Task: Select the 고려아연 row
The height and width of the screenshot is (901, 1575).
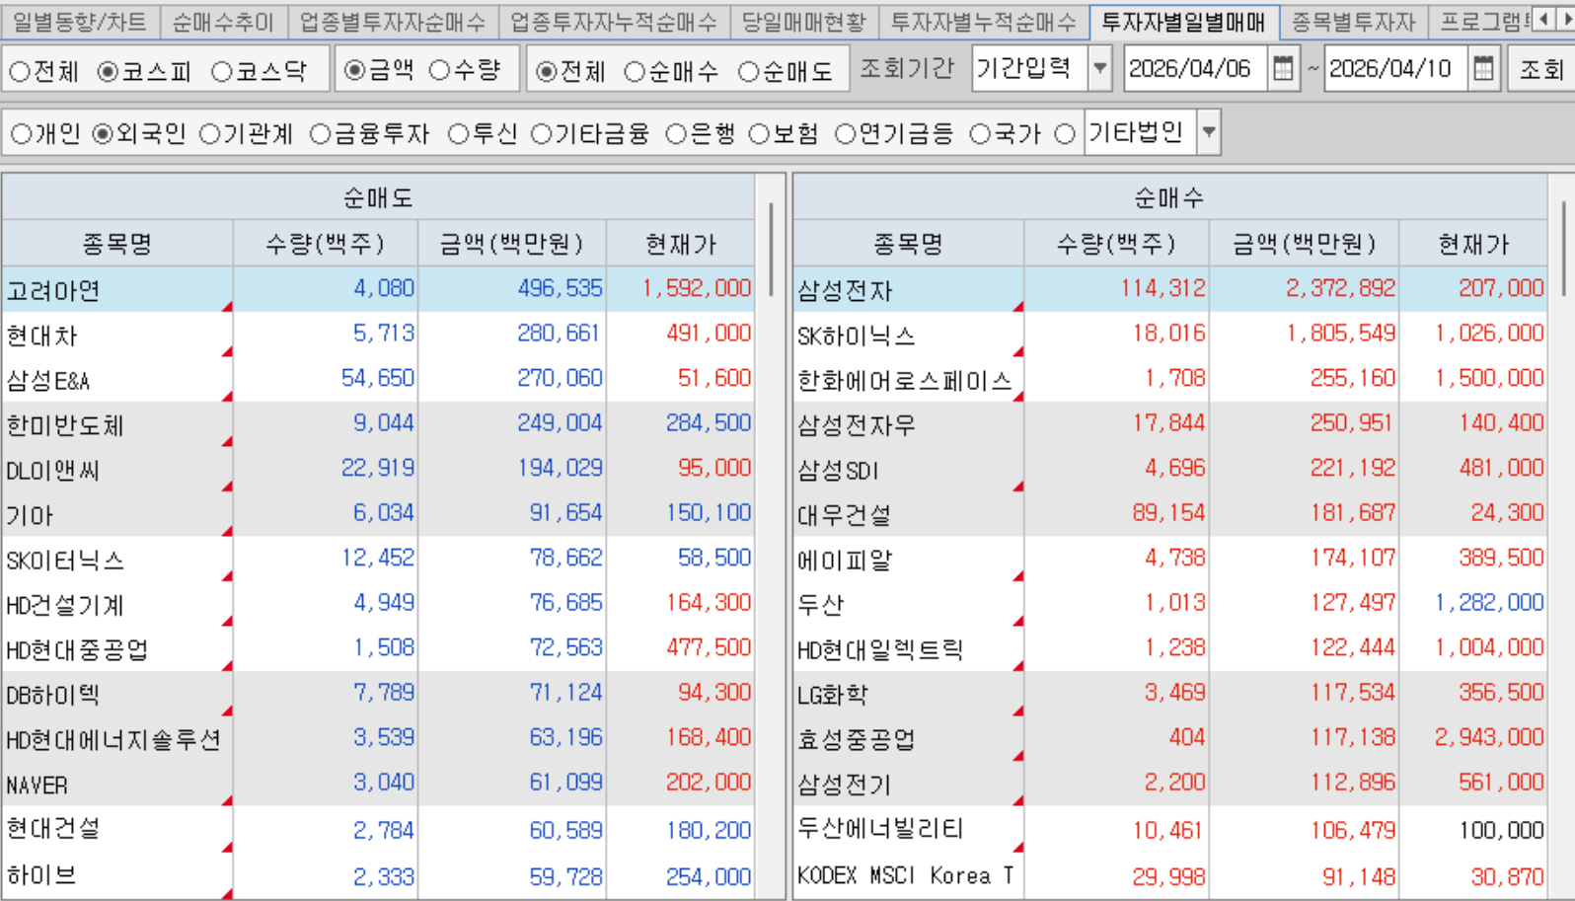Action: click(x=378, y=289)
